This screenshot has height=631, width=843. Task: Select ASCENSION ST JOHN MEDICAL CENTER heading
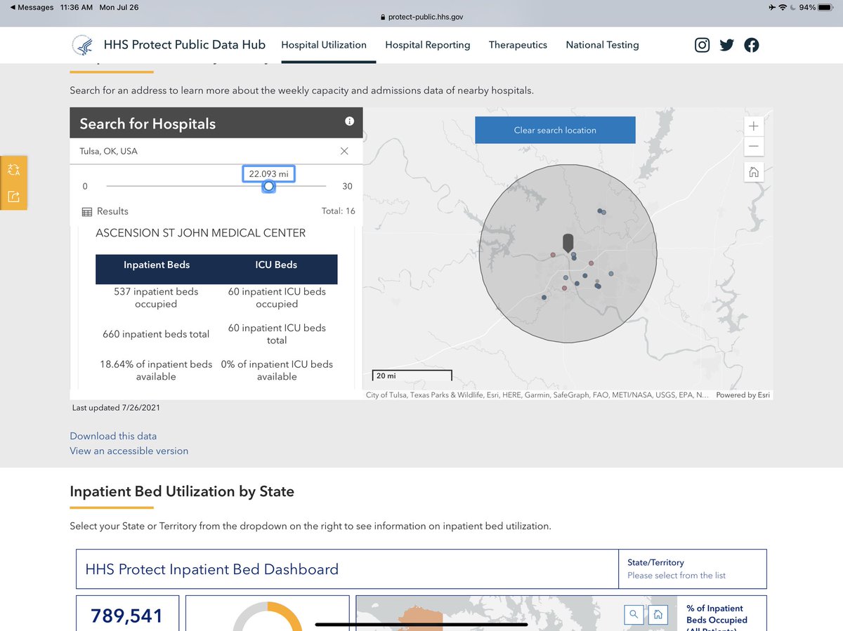pos(201,233)
